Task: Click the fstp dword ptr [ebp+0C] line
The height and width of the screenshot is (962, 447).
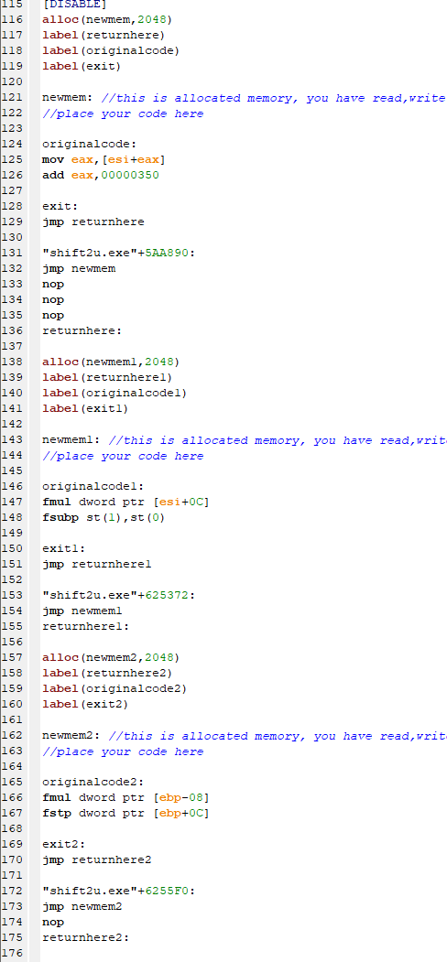Action: coord(125,814)
